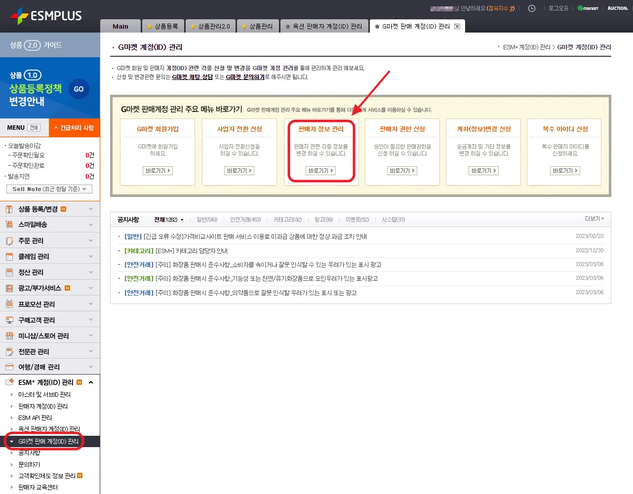The image size is (633, 494).
Task: Filter notices by 일반(549)
Action: coord(207,220)
